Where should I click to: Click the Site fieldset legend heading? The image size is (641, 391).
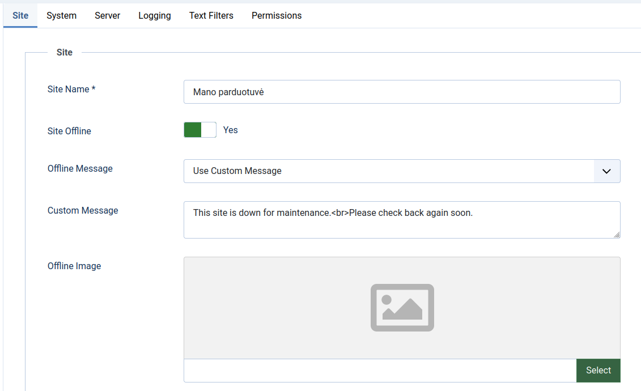click(65, 53)
